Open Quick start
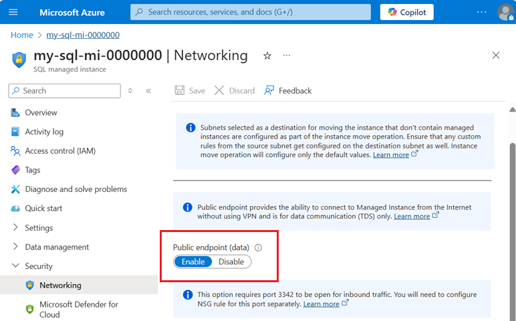This screenshot has width=516, height=321. click(x=43, y=209)
